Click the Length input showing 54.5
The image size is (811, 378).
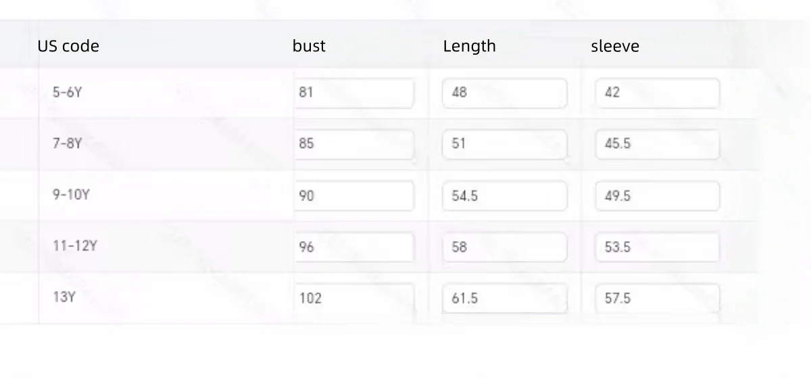pyautogui.click(x=504, y=196)
